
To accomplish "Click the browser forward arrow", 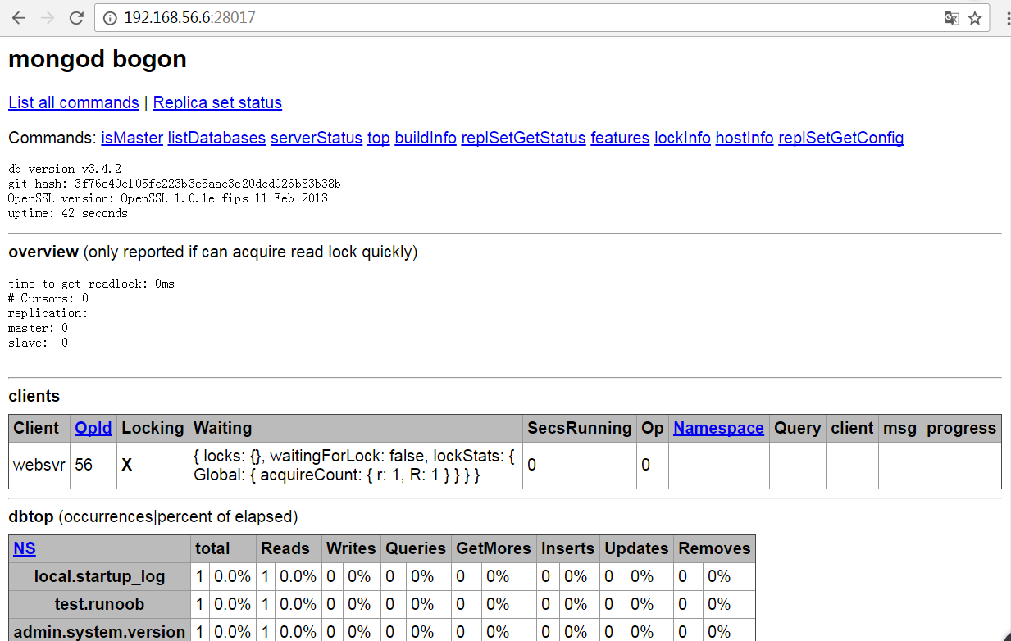I will 48,18.
